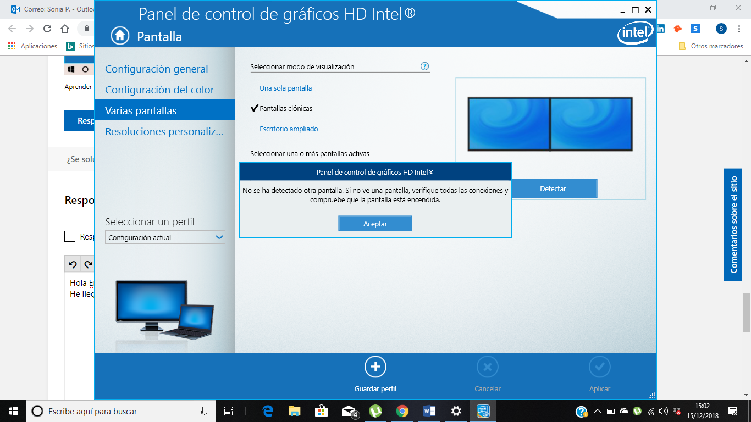Image resolution: width=751 pixels, height=422 pixels.
Task: Select Pantallas clónicas mode
Action: [x=286, y=108]
